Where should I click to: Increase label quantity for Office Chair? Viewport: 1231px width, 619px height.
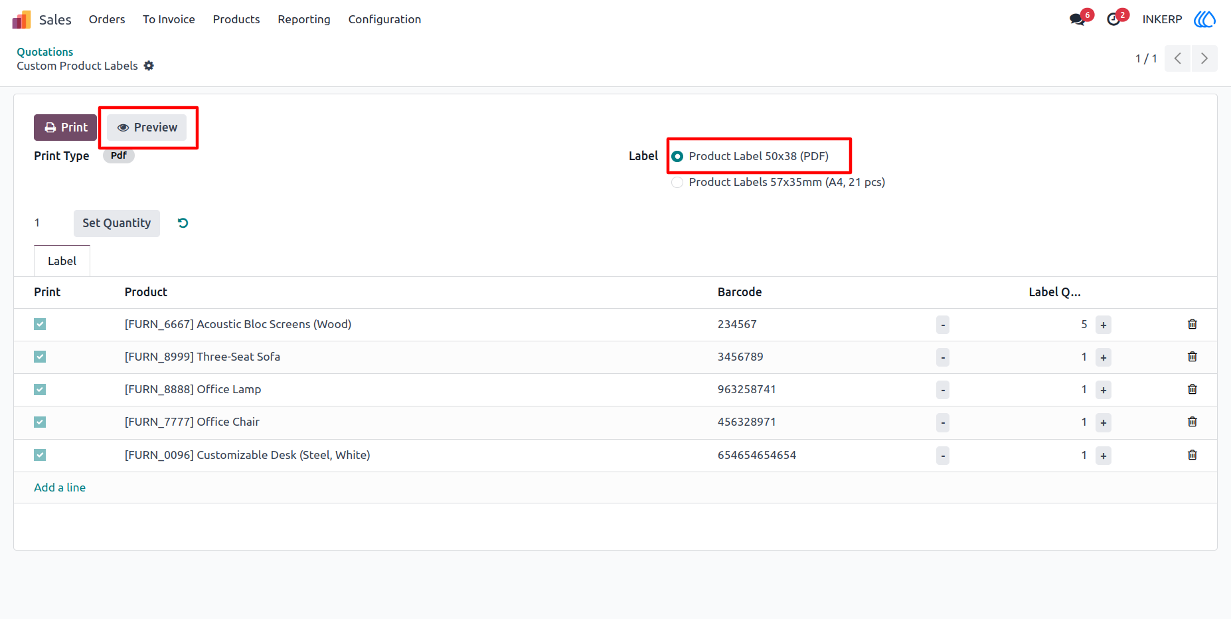tap(1104, 422)
